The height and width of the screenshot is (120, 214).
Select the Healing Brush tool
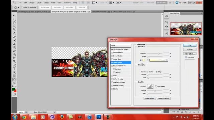[x=14, y=37]
